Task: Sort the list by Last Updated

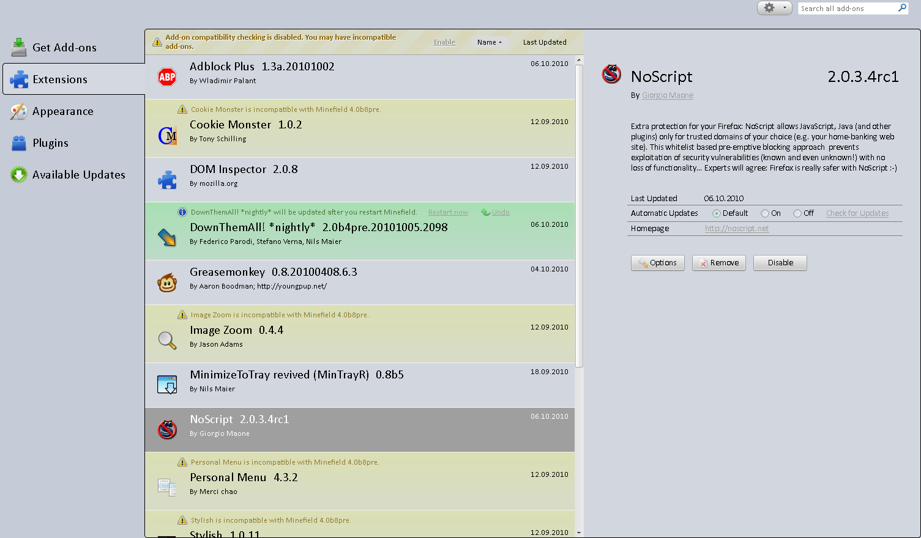Action: 545,42
